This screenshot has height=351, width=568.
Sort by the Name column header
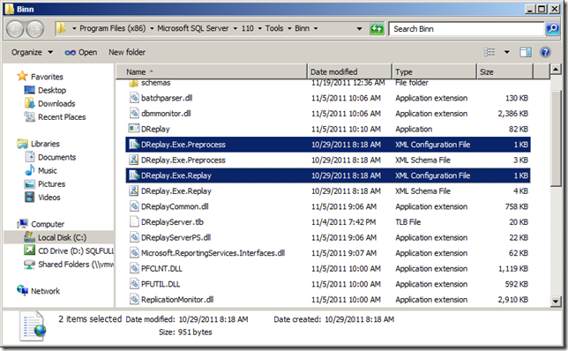click(212, 71)
